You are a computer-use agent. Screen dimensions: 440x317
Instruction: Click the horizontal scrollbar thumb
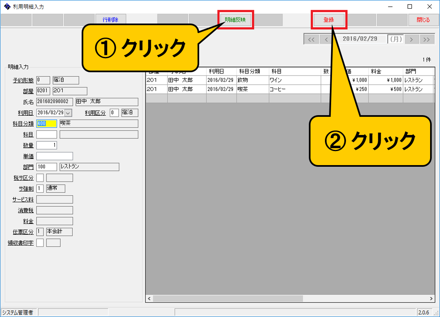tap(228, 298)
